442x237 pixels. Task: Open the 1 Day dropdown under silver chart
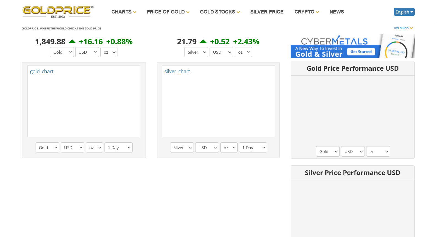pos(253,148)
